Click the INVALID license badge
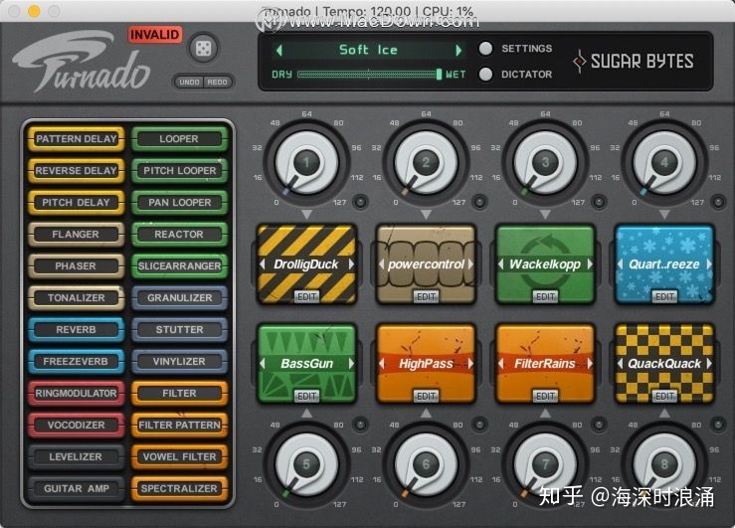Viewport: 735px width, 528px height. [x=154, y=35]
